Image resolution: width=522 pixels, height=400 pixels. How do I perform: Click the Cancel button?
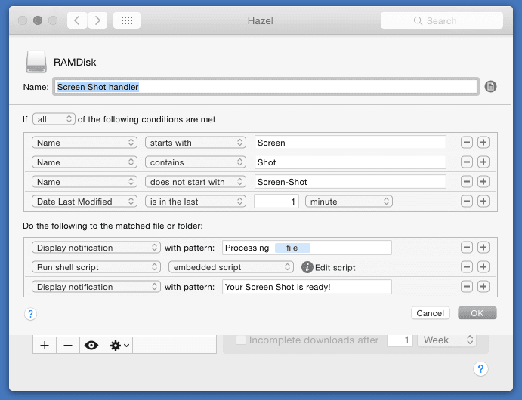[430, 313]
